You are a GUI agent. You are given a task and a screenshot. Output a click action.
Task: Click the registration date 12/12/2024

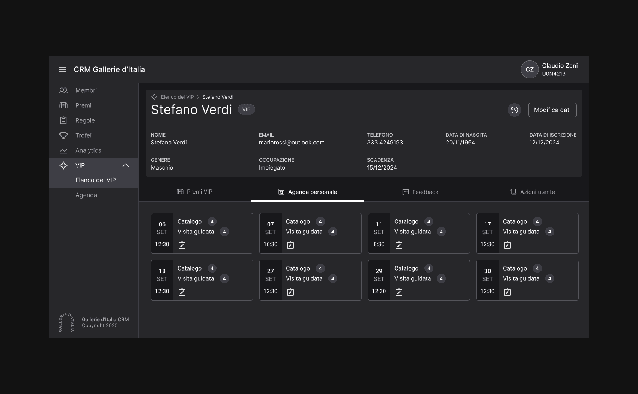click(x=544, y=143)
